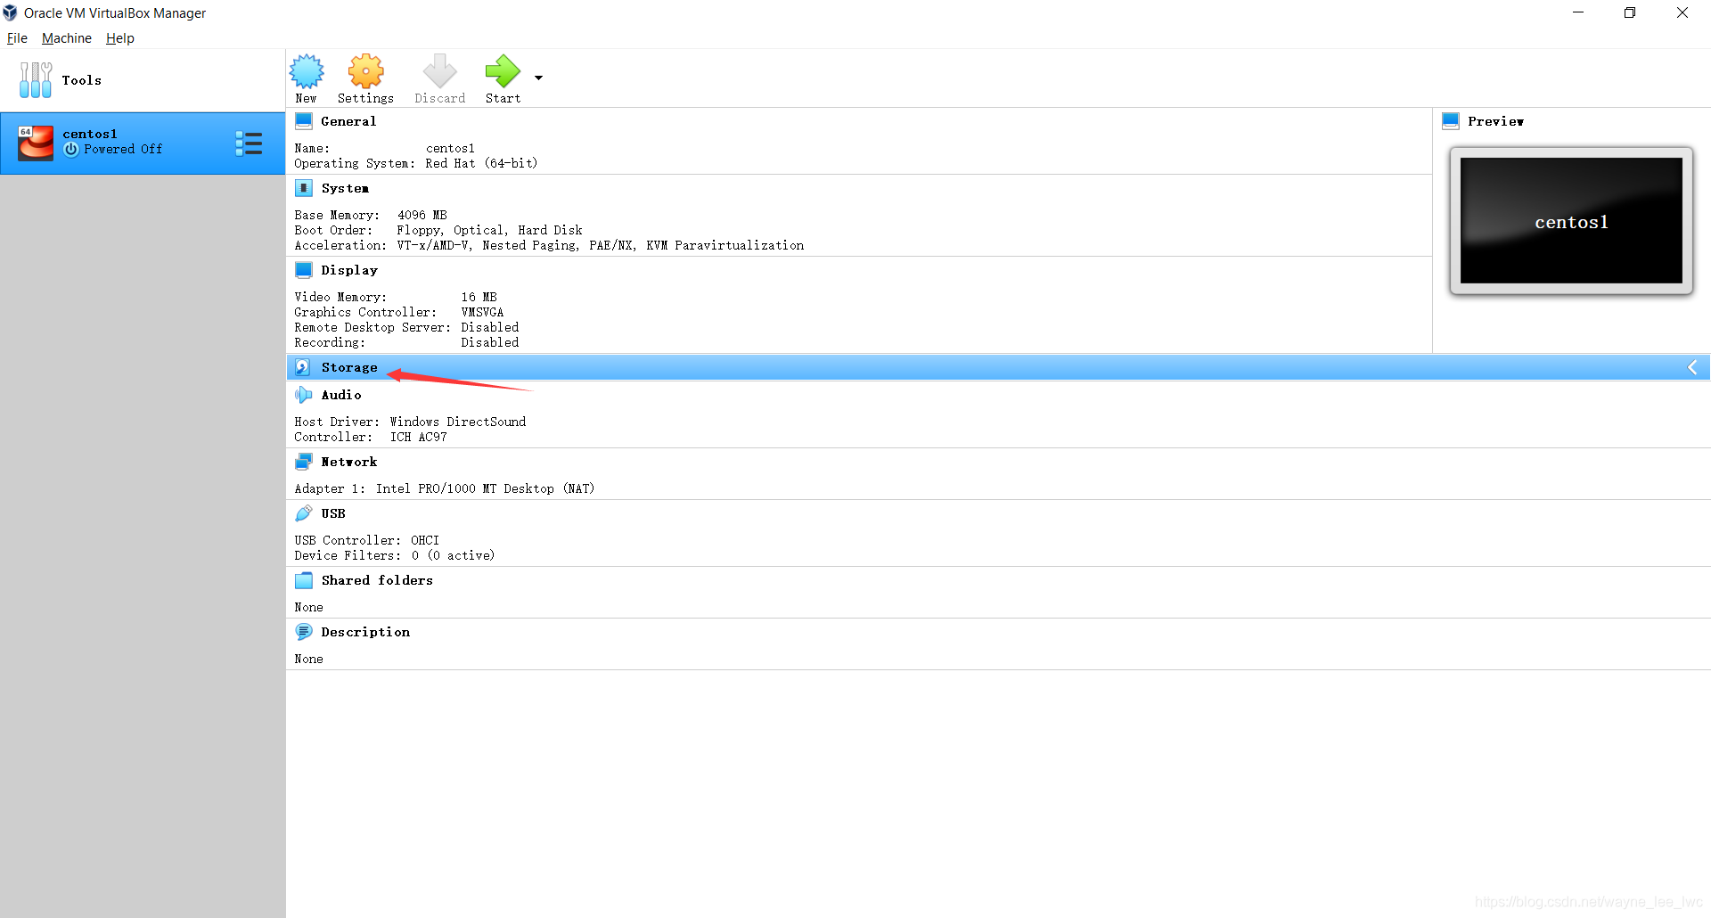Start the VM with green arrow icon

click(x=503, y=71)
